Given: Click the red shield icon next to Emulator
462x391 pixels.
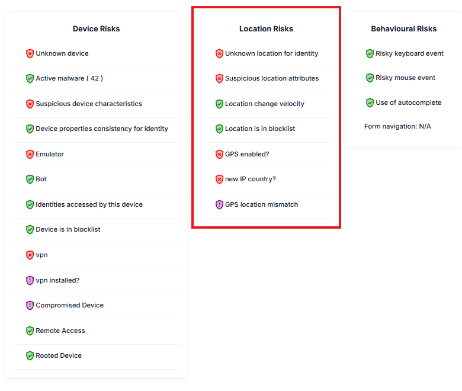Looking at the screenshot, I should pyautogui.click(x=30, y=154).
